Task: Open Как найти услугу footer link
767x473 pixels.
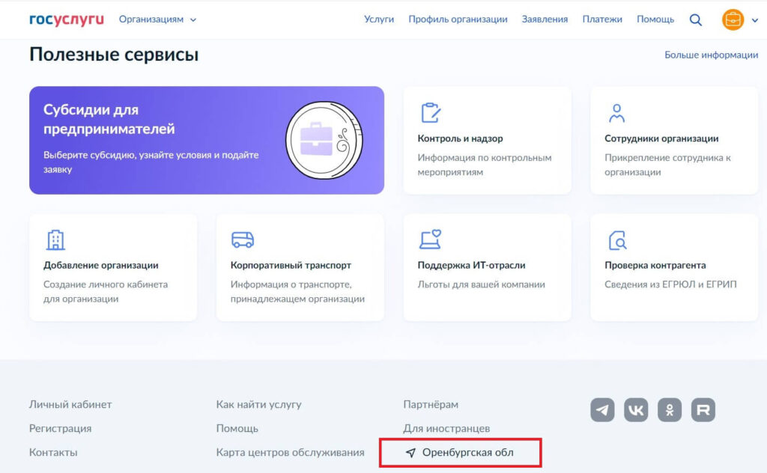Action: tap(258, 405)
